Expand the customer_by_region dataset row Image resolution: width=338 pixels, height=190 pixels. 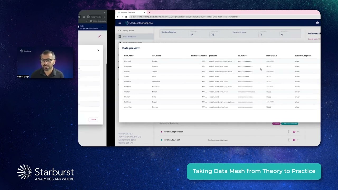pyautogui.click(x=298, y=140)
